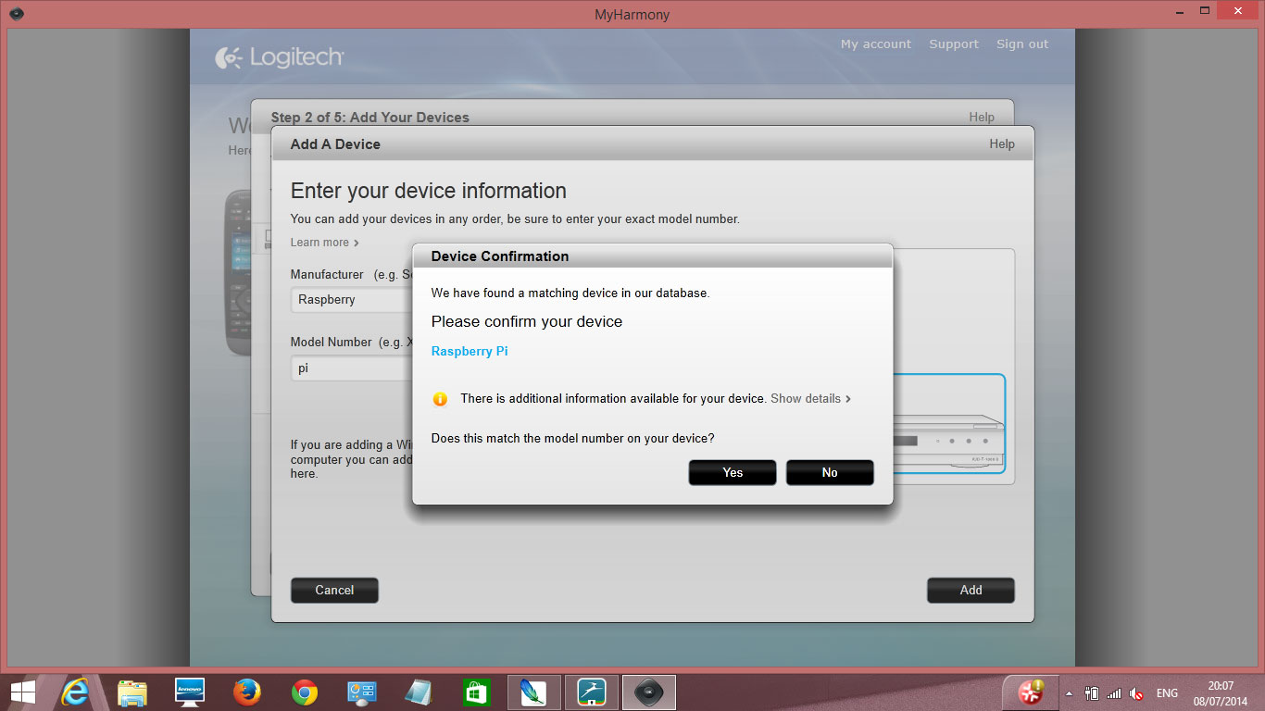Cancel the Add A Device dialog

(x=334, y=590)
